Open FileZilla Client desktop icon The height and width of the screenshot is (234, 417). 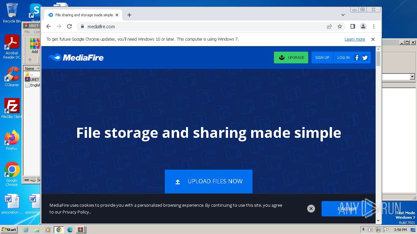(x=12, y=108)
